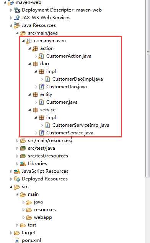Click the Java Resources icon

pyautogui.click(x=17, y=25)
